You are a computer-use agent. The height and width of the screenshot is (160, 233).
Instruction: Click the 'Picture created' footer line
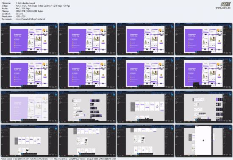(58, 159)
